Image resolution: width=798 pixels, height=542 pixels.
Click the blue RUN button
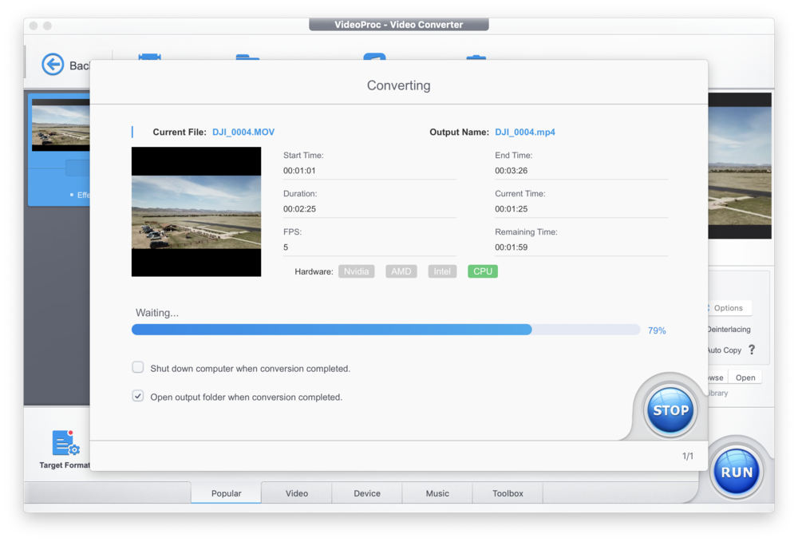pyautogui.click(x=737, y=472)
